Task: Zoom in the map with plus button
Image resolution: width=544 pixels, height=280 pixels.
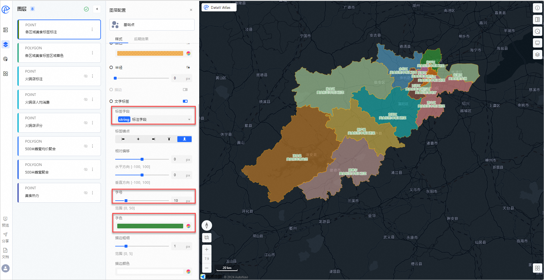Action: [207, 250]
